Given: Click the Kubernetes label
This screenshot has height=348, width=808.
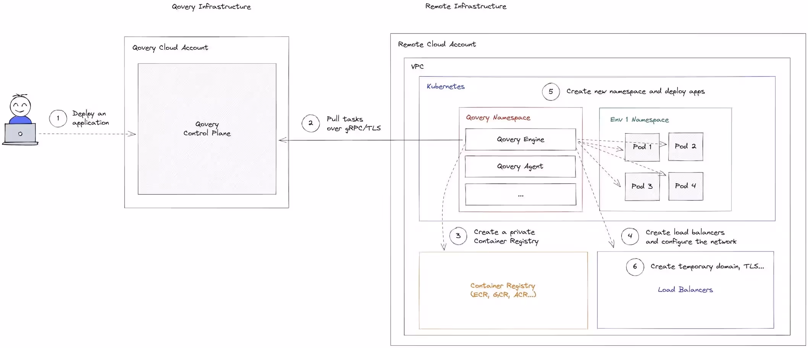Looking at the screenshot, I should (446, 87).
